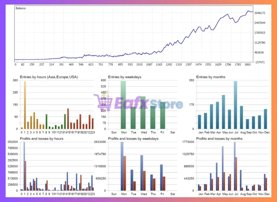The width and height of the screenshot is (277, 202).
Task: Click the Dec label under Profits and losses by months
Action: (x=267, y=194)
